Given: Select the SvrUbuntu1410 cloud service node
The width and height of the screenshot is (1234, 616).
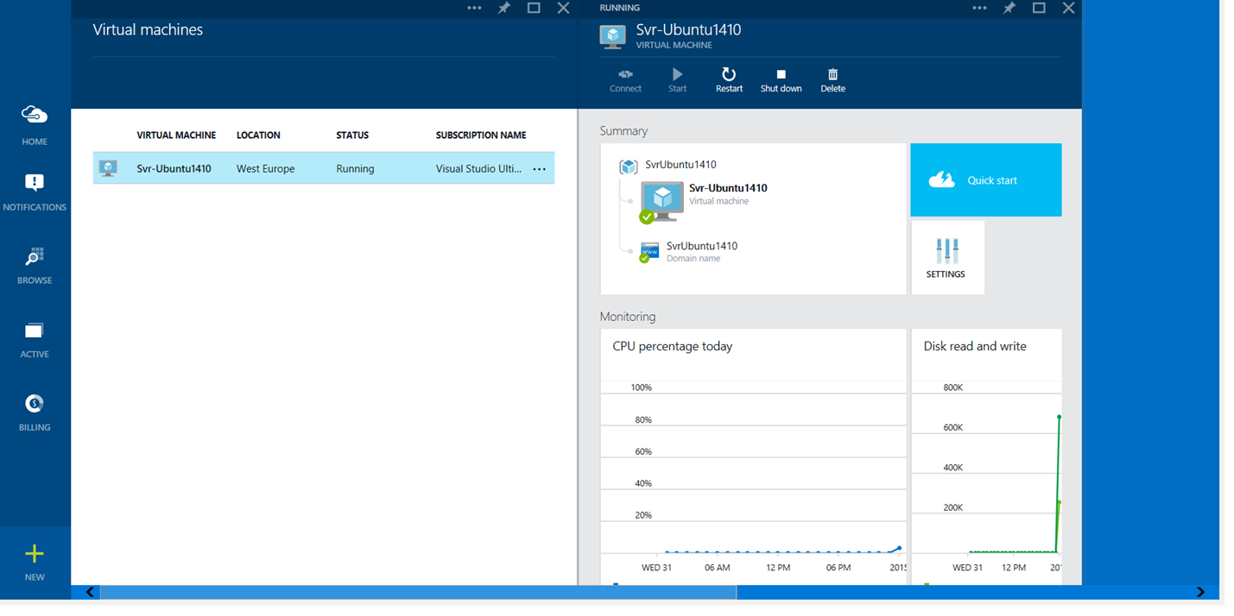Looking at the screenshot, I should pyautogui.click(x=668, y=165).
